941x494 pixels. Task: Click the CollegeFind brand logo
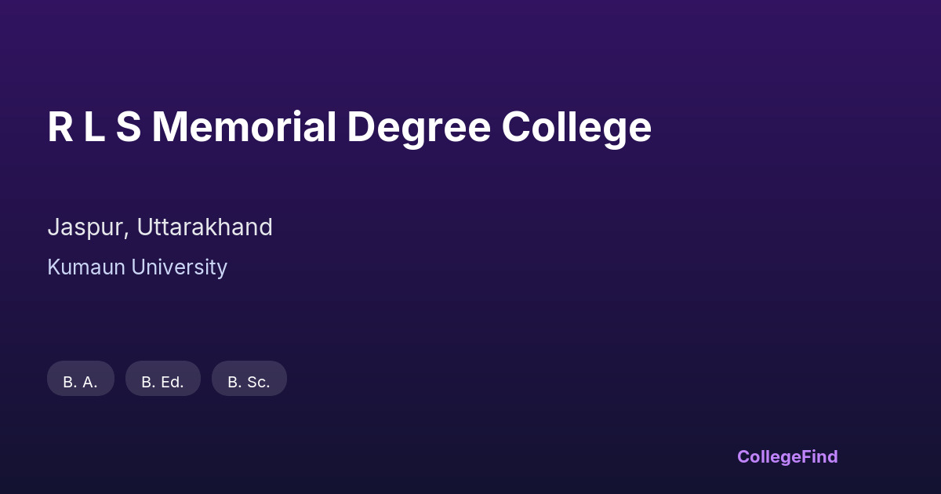coord(787,456)
